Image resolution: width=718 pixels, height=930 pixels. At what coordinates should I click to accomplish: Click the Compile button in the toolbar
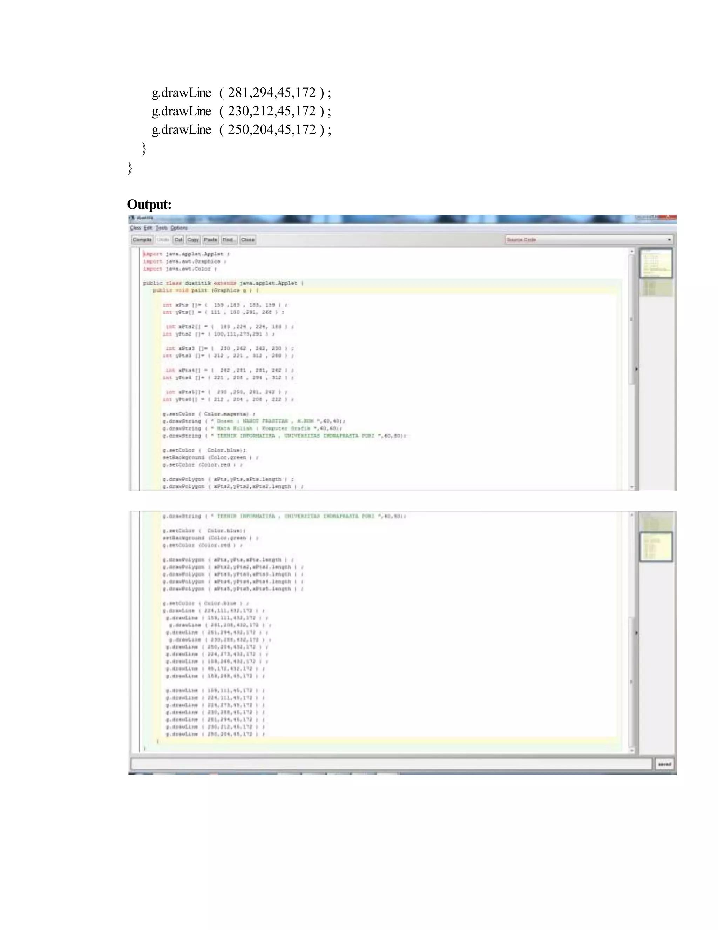click(x=142, y=240)
